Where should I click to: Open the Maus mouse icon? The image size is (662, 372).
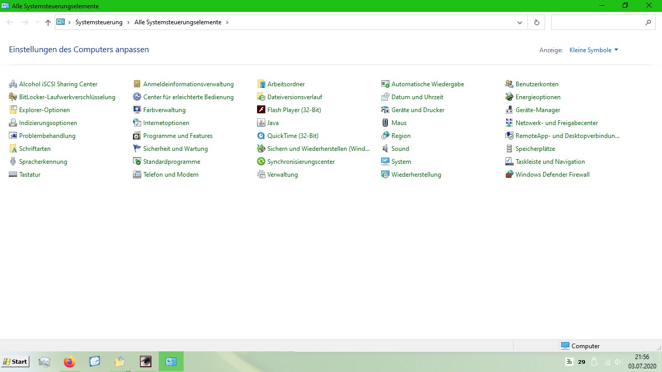coord(385,123)
